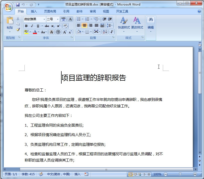Open the phonetic guide (wén) tool
The width and height of the screenshot is (204, 179).
point(63,19)
